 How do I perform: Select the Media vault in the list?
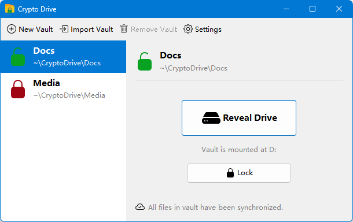[x=63, y=89]
